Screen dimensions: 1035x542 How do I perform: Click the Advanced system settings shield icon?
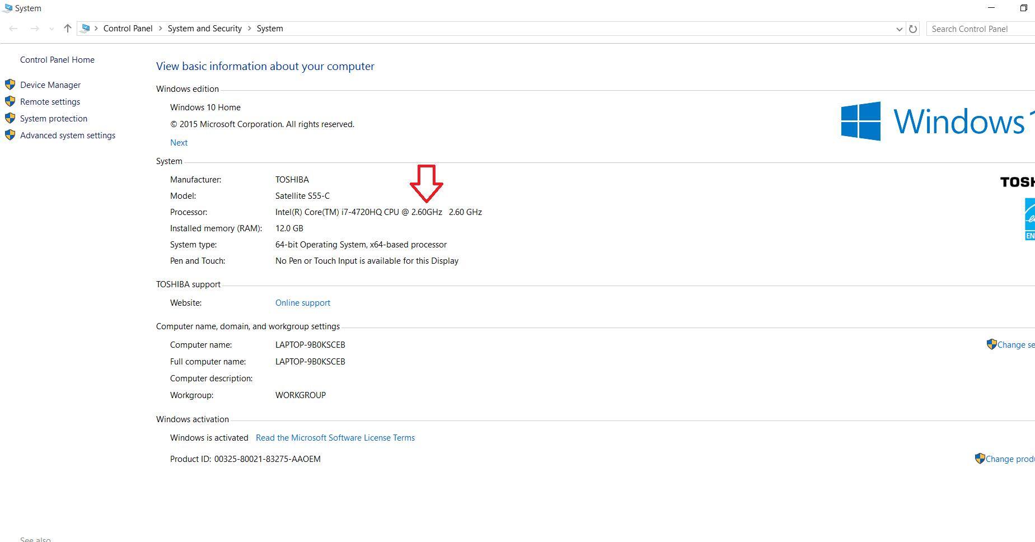pos(10,135)
